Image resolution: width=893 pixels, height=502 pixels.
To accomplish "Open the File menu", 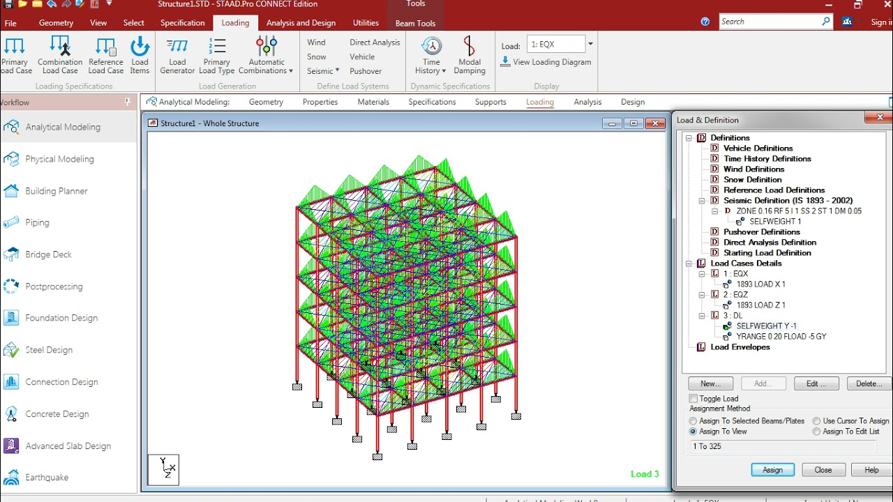I will point(10,23).
